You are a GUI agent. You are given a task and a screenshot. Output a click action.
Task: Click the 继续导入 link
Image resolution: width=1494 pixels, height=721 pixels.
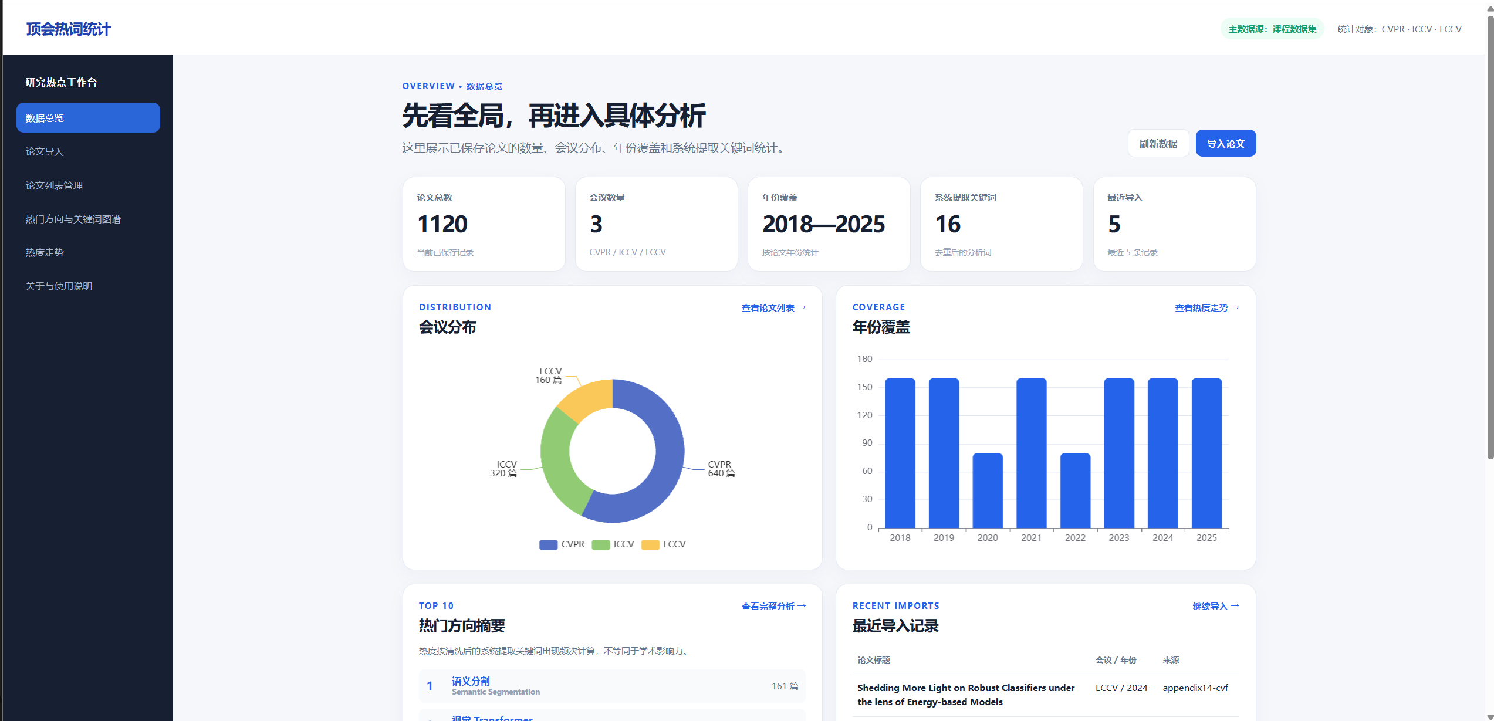pos(1215,607)
